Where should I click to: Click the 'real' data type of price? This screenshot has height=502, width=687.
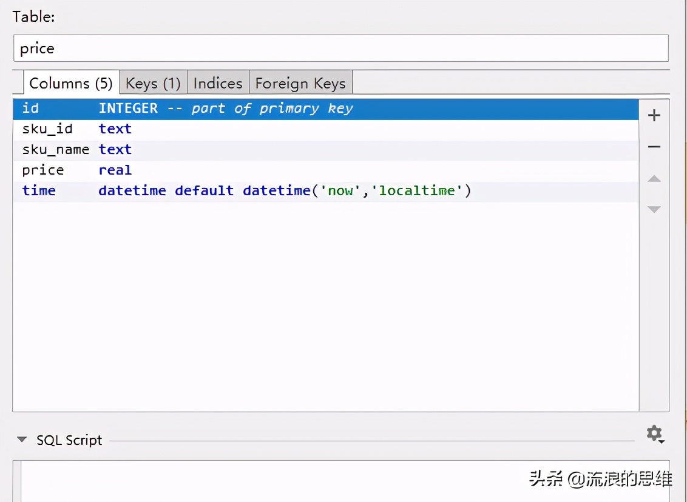(x=115, y=170)
